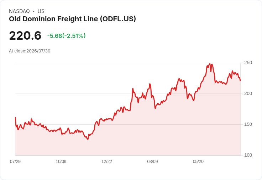The height and width of the screenshot is (180, 262).
Task: Click the 250 price axis label
Action: pyautogui.click(x=248, y=63)
